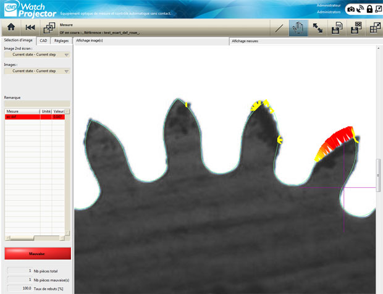Click the diagonal arrows fit-to-view icon

click(x=318, y=28)
